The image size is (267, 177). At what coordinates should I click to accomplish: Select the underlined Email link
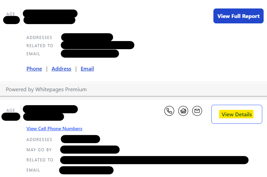click(x=87, y=69)
